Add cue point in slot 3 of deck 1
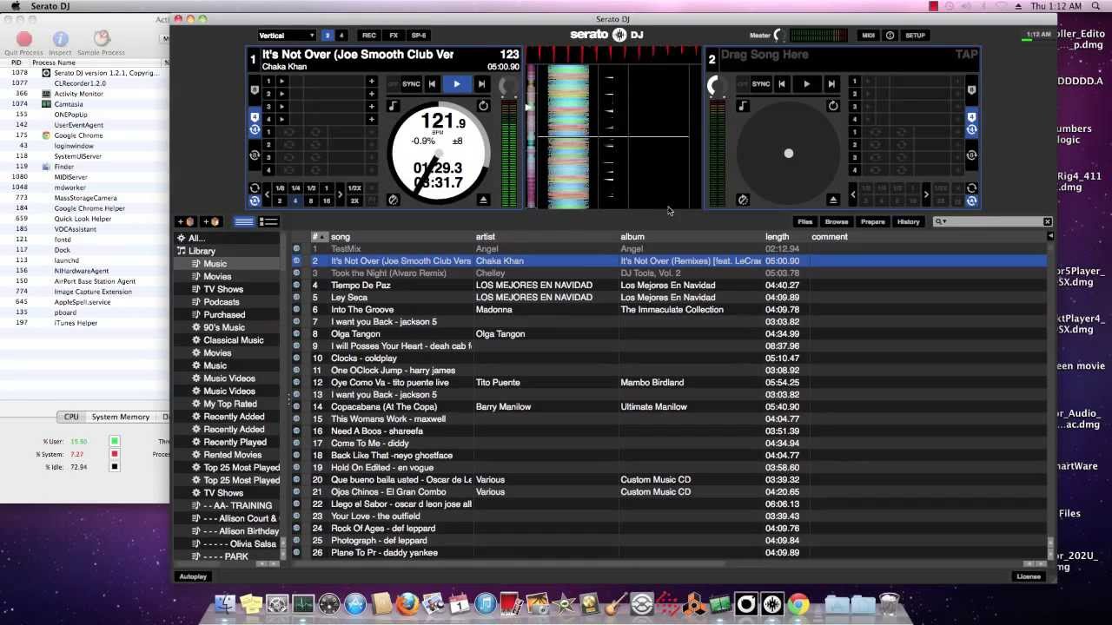This screenshot has width=1112, height=625. [371, 106]
